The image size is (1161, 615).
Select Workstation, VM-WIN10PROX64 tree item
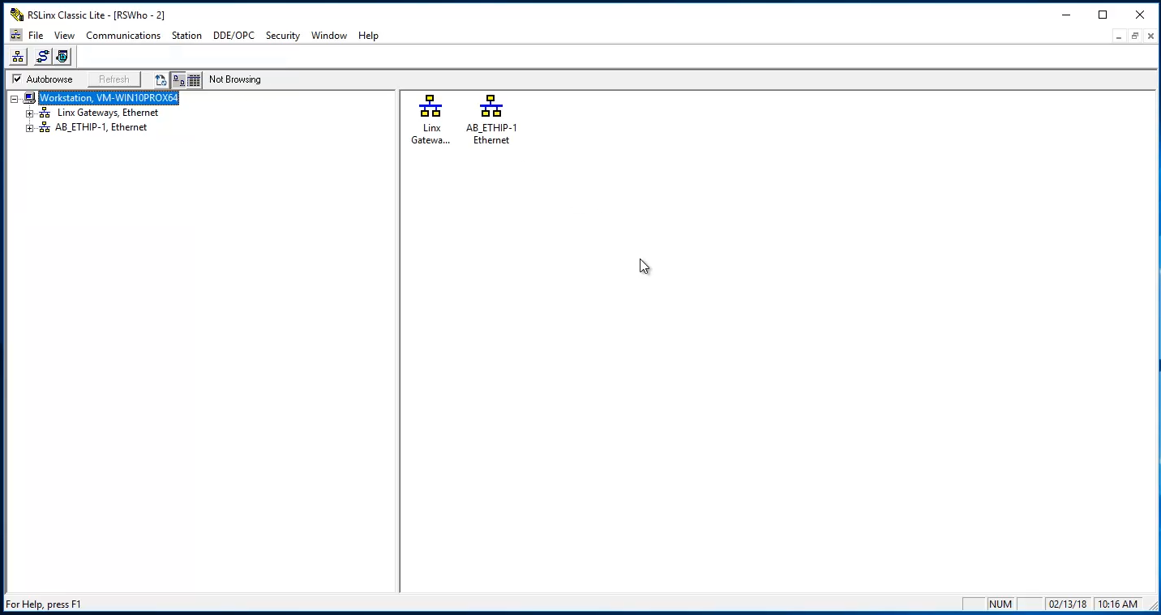tap(109, 98)
